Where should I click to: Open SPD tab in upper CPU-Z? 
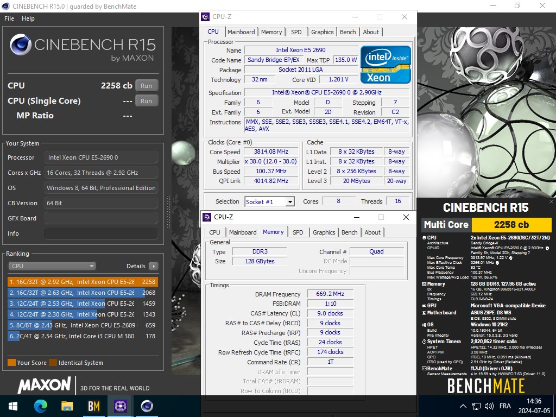(296, 32)
